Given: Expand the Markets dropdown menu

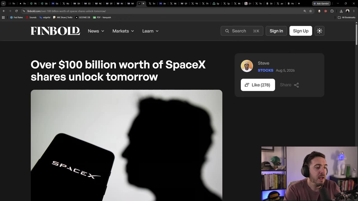Looking at the screenshot, I should [x=123, y=31].
